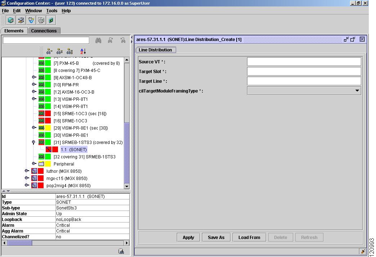376x257 pixels.
Task: Switch to the Elements tab
Action: coord(14,31)
